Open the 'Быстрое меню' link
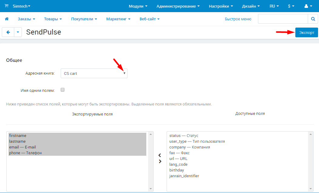Image resolution: width=319 pixels, height=193 pixels. point(238,19)
